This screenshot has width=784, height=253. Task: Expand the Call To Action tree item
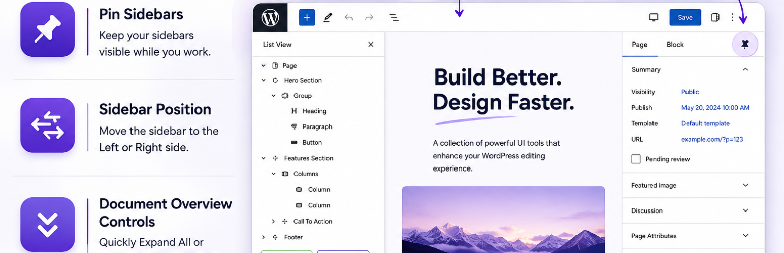click(x=273, y=221)
